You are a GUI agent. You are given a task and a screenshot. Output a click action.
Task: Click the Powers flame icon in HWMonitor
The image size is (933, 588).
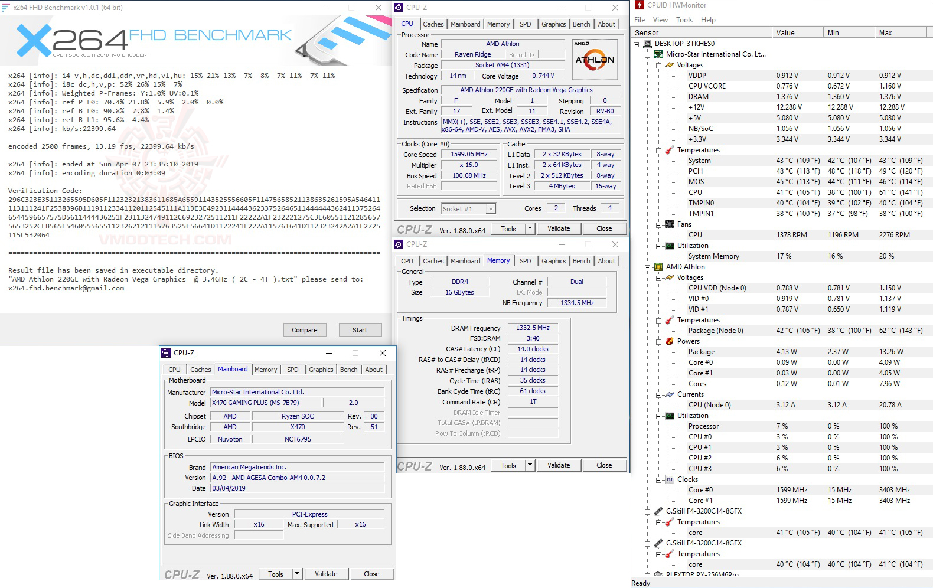click(x=670, y=341)
